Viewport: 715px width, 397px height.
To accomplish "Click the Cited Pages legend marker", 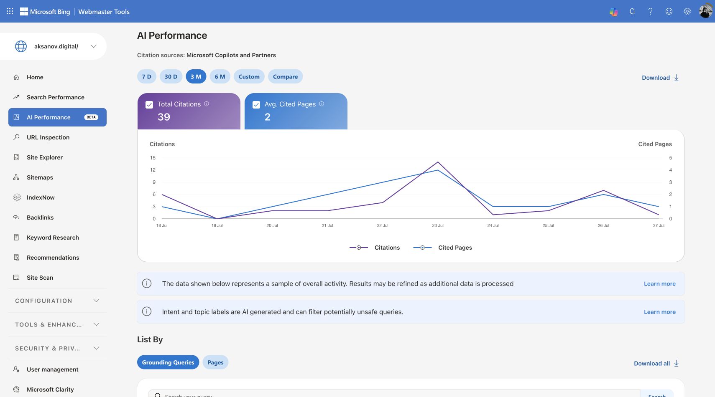I will 422,248.
